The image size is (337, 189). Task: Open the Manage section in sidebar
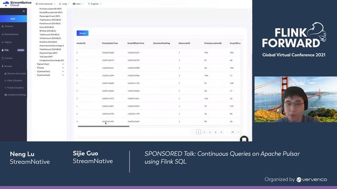pos(8,66)
